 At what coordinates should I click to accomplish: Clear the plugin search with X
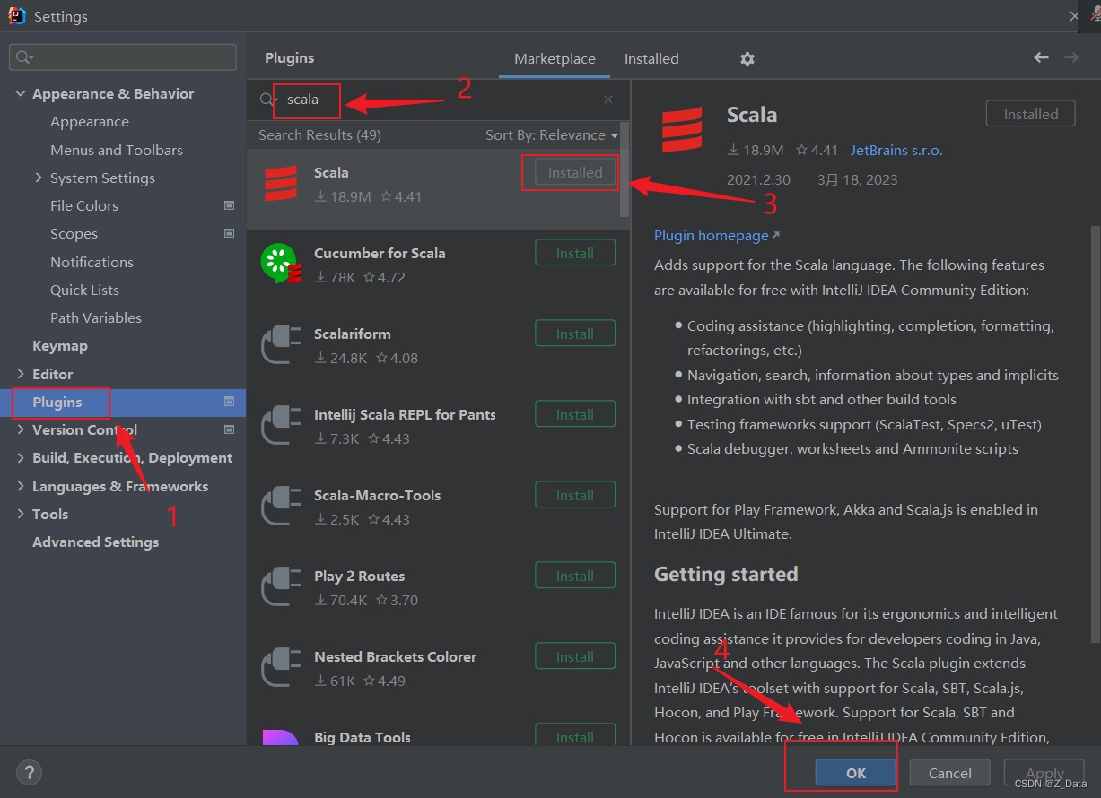click(x=608, y=100)
